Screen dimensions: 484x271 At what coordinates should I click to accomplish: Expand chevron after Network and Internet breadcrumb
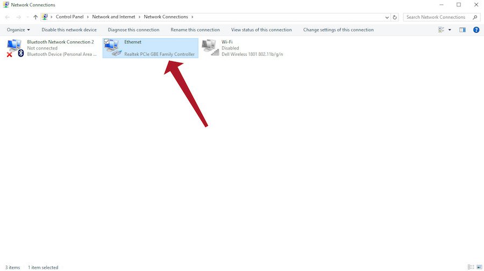[x=139, y=17]
